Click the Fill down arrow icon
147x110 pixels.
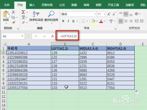23,18
